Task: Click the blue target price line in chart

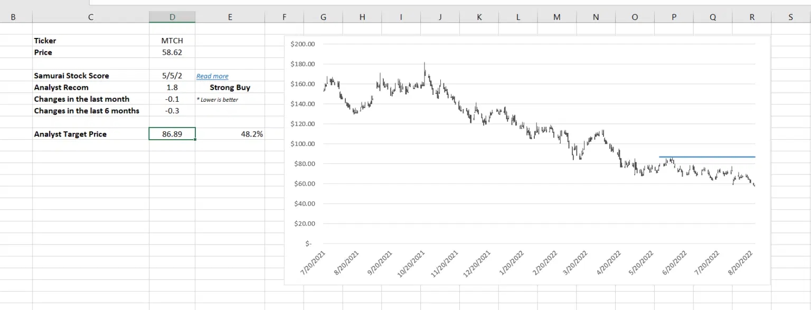Action: pyautogui.click(x=708, y=157)
